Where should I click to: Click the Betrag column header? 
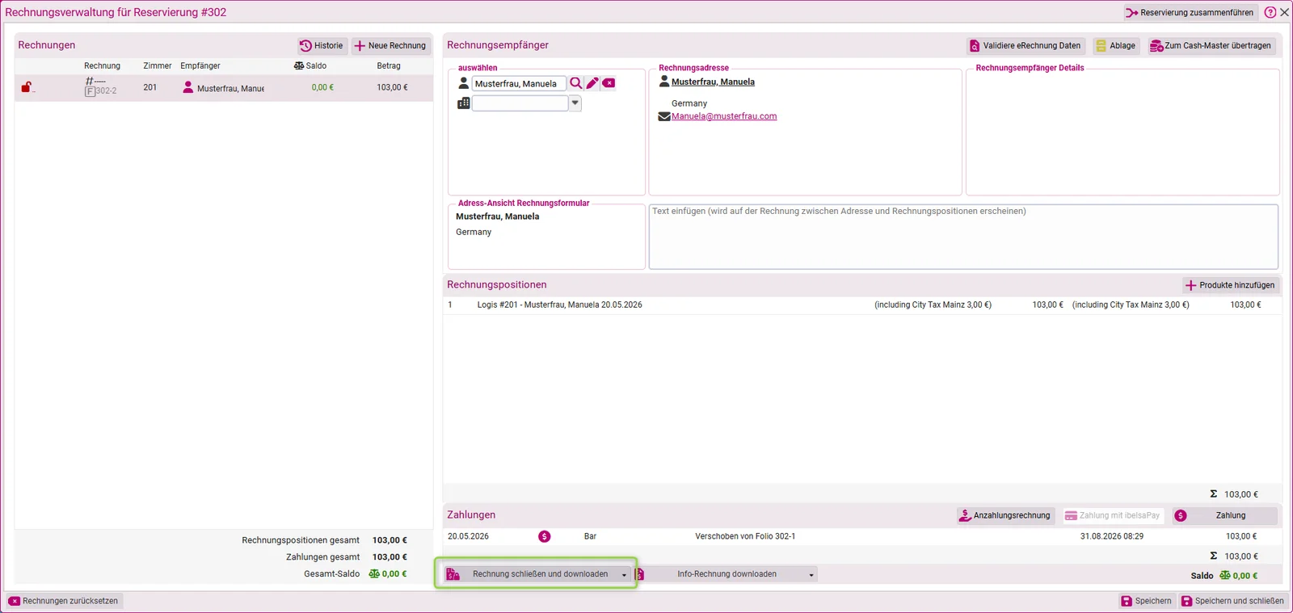pos(389,66)
